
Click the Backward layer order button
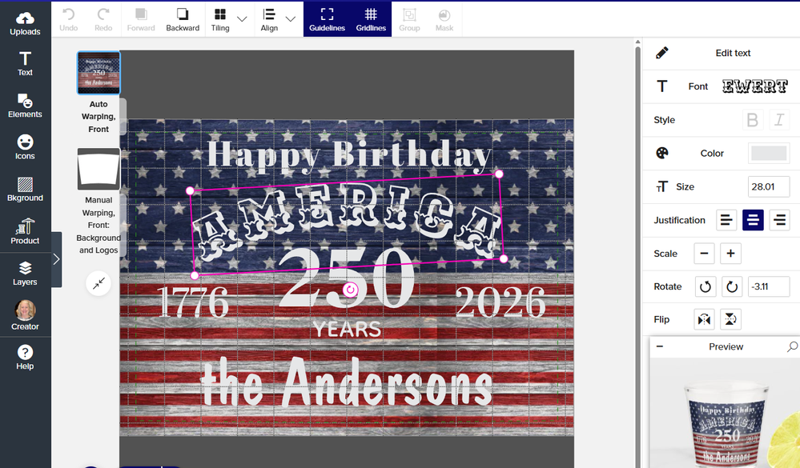[x=183, y=20]
